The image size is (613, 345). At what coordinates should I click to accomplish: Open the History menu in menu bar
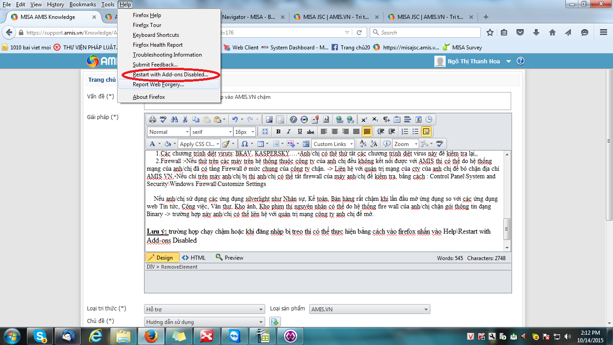(x=56, y=4)
